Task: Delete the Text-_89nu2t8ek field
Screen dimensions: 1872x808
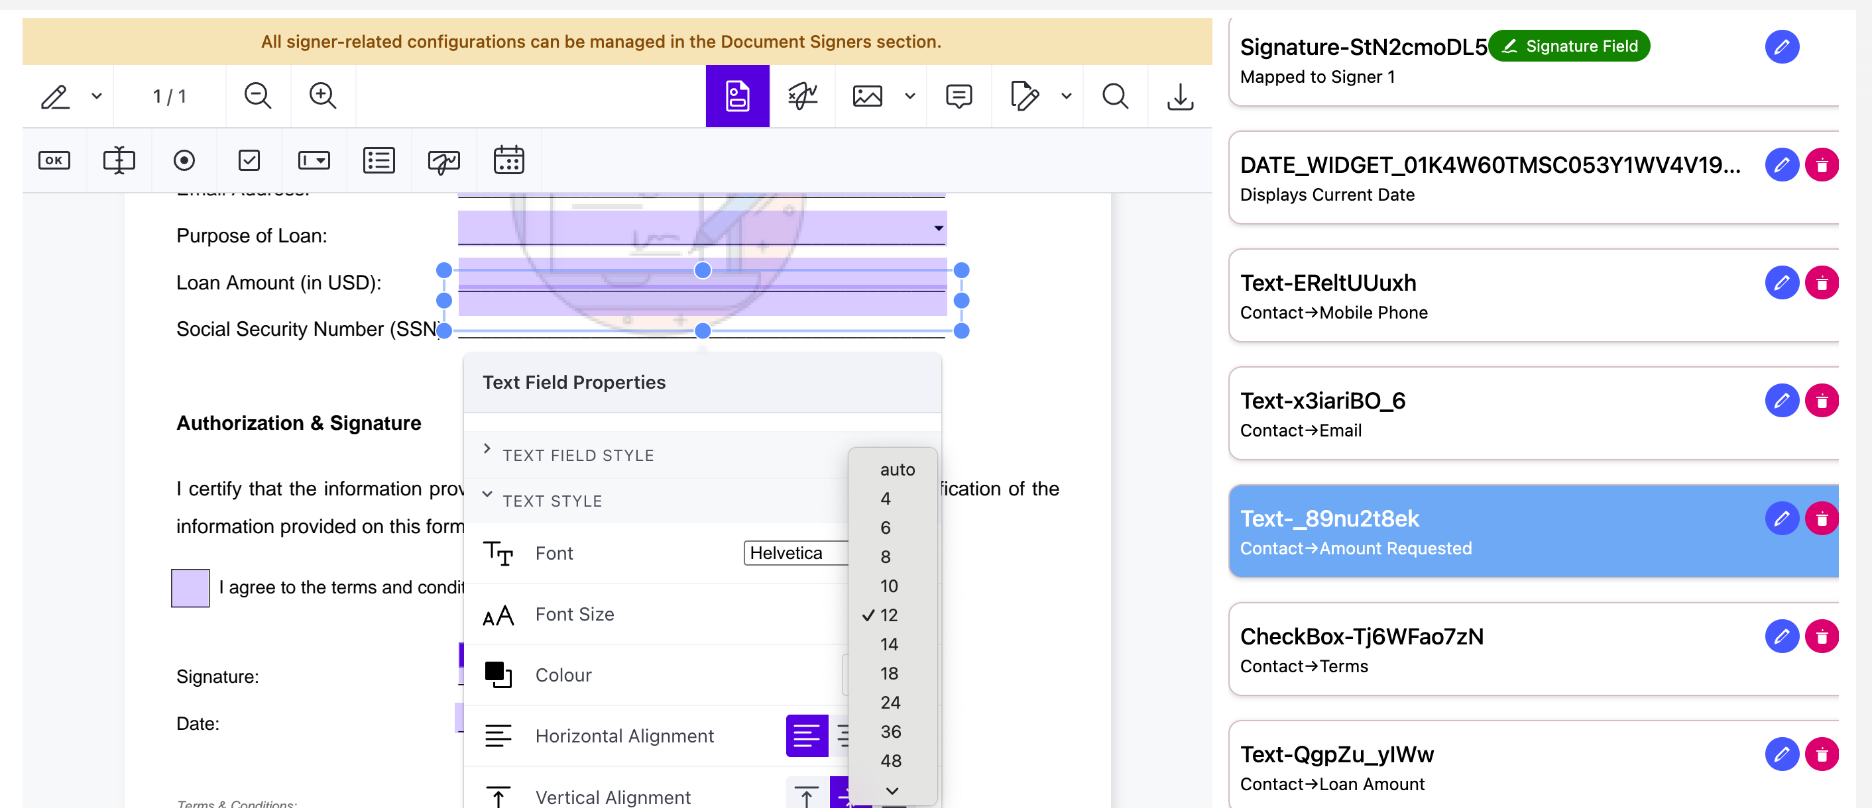Action: 1821,519
